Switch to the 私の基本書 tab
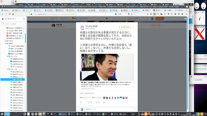 pyautogui.click(x=92, y=10)
